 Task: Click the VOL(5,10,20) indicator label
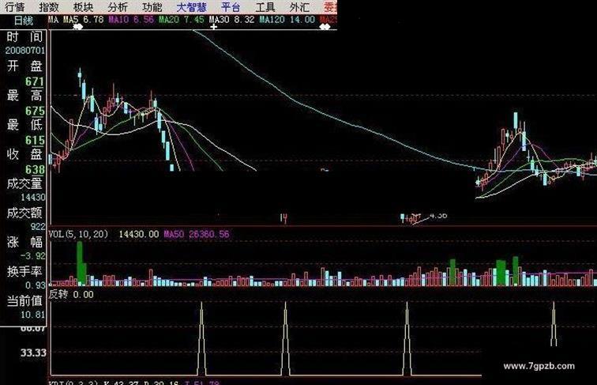tap(78, 234)
